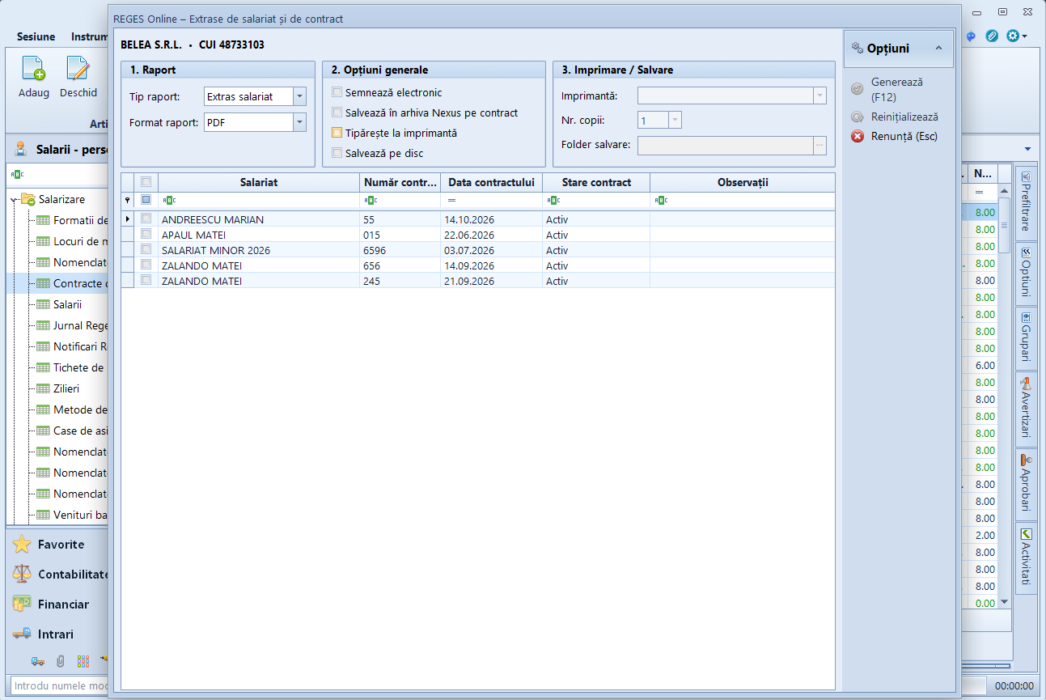Open the Nr. copii dropdown arrow
The height and width of the screenshot is (700, 1046).
tap(675, 121)
